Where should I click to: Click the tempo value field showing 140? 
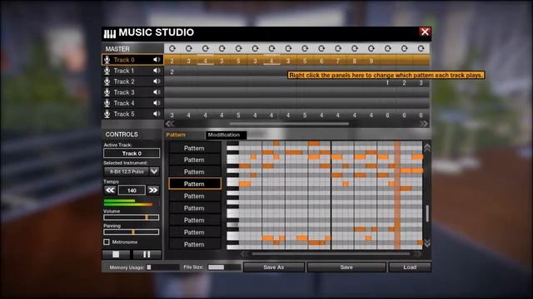[x=132, y=190]
